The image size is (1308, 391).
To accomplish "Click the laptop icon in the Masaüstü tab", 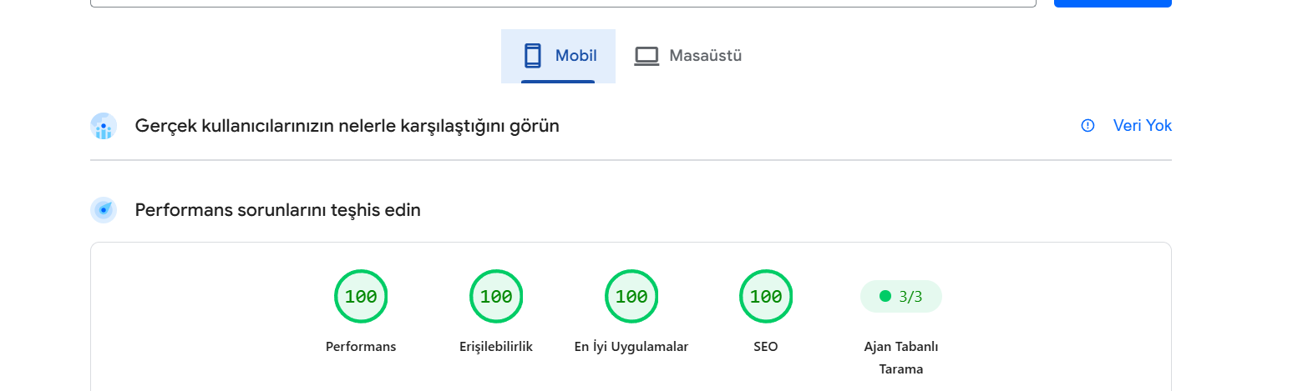I will pyautogui.click(x=646, y=56).
